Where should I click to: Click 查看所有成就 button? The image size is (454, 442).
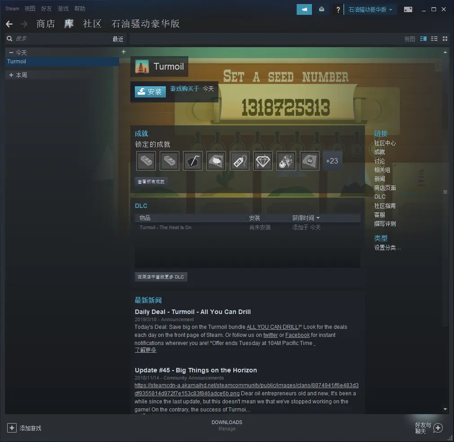tap(151, 181)
